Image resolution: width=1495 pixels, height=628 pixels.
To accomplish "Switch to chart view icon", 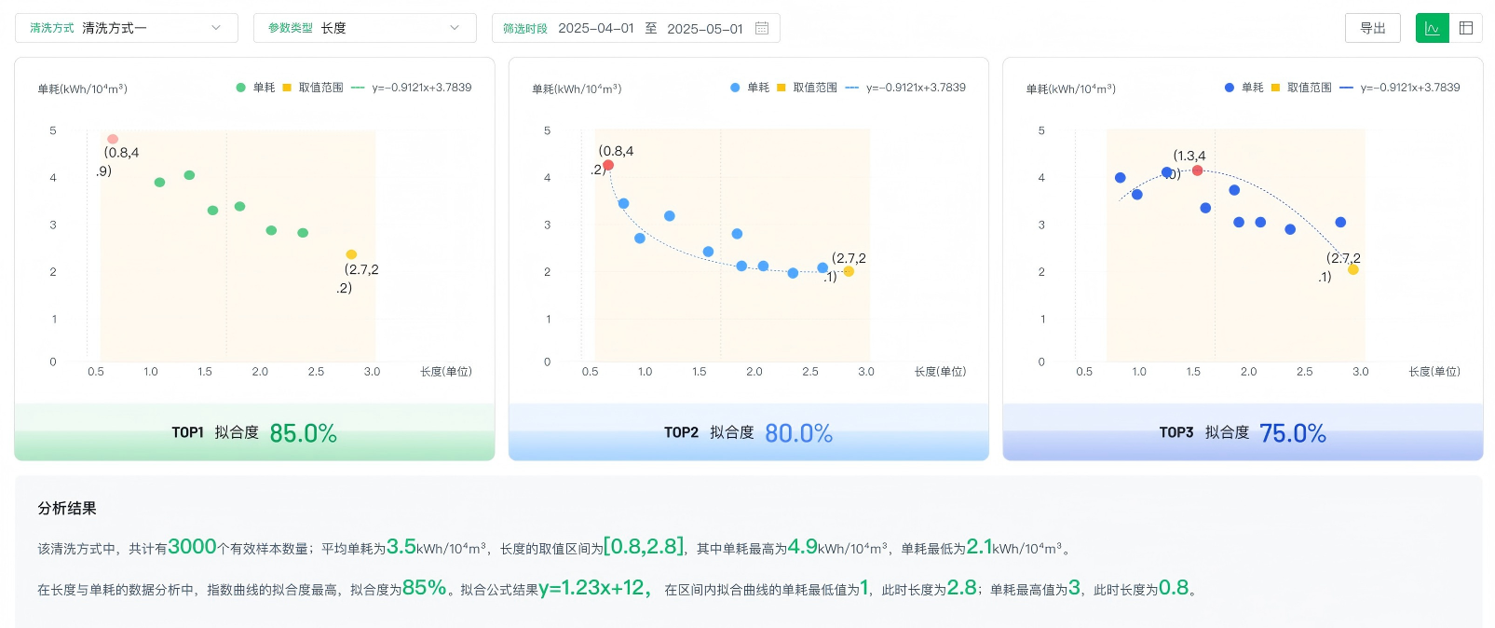I will coord(1433,28).
